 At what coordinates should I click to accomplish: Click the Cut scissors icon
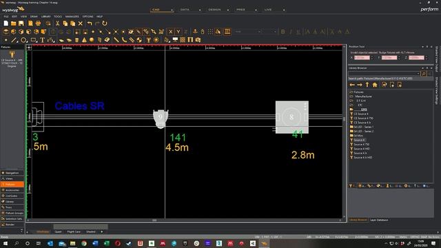57,23
